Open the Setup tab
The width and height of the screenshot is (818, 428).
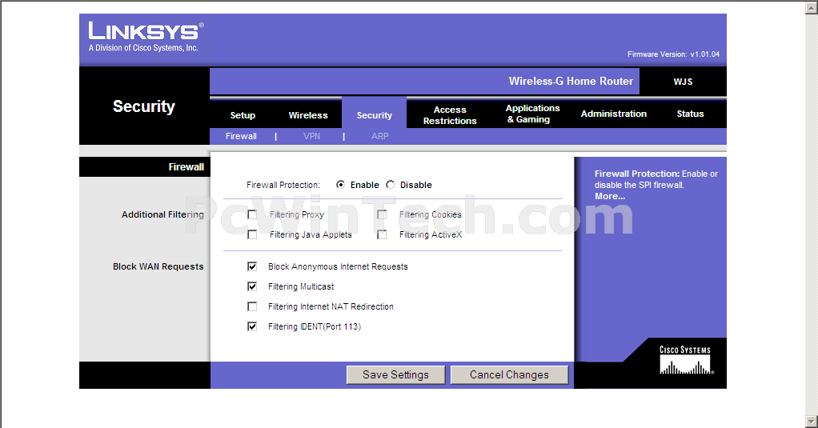point(243,115)
